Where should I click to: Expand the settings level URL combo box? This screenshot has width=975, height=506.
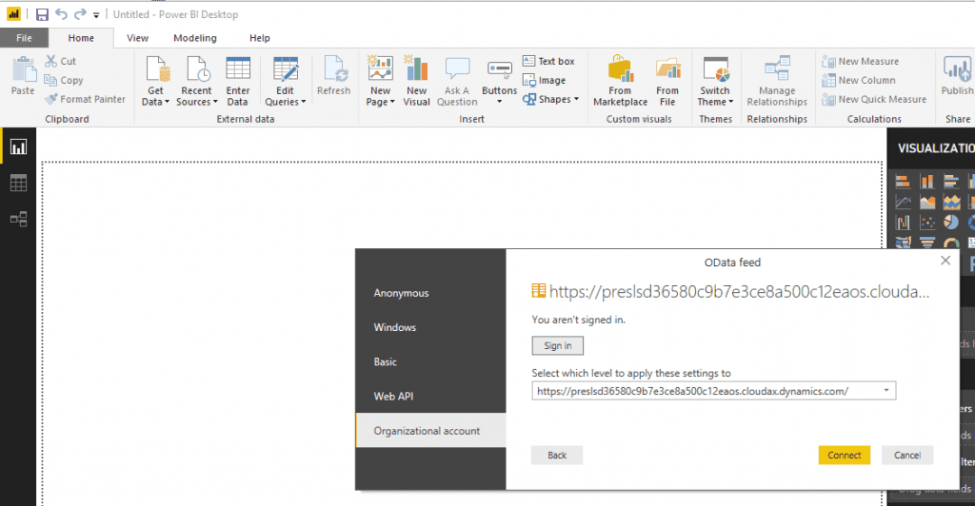pyautogui.click(x=886, y=391)
